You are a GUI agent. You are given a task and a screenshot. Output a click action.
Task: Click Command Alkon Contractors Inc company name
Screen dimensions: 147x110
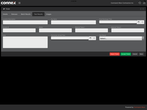122,3
